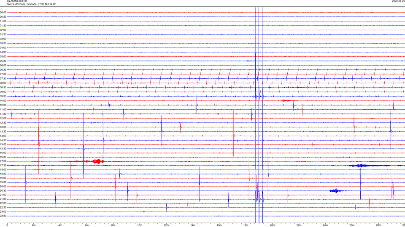Click the 28m axis tick label
This screenshot has height=227, width=405.
point(378,225)
